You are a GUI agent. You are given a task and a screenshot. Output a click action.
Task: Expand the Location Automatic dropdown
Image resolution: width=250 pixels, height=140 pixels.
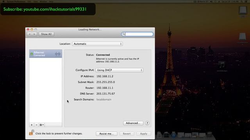click(x=97, y=44)
